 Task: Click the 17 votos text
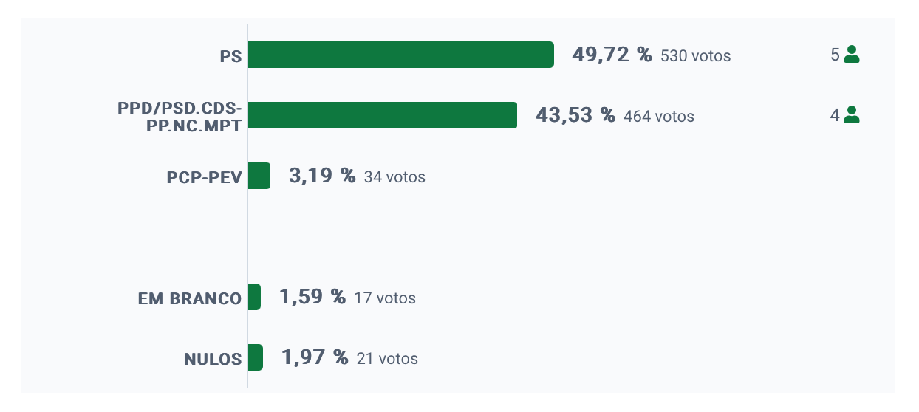click(x=384, y=298)
